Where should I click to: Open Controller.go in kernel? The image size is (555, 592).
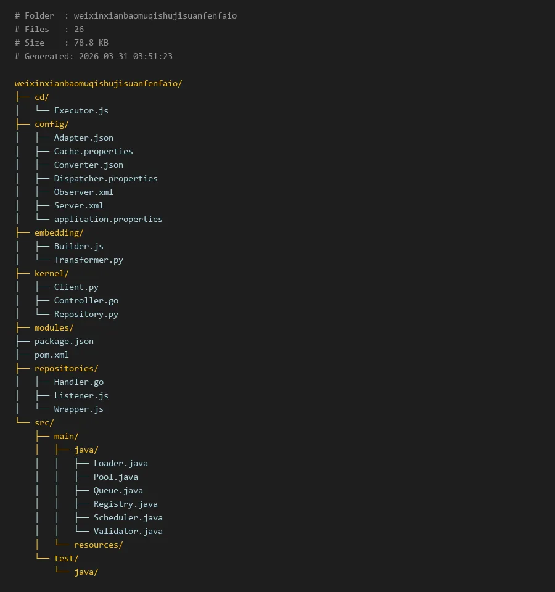pyautogui.click(x=86, y=300)
